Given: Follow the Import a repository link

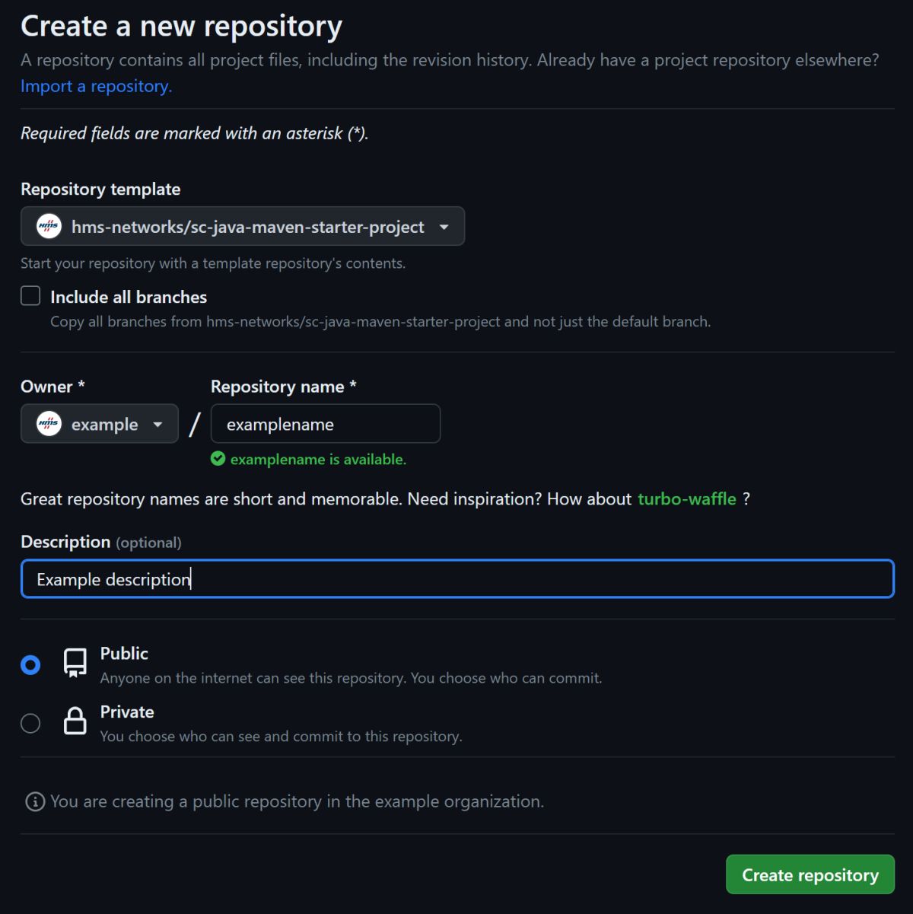Looking at the screenshot, I should click(x=96, y=86).
